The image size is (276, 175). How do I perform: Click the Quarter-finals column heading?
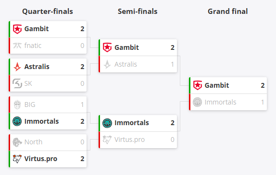tap(48, 12)
